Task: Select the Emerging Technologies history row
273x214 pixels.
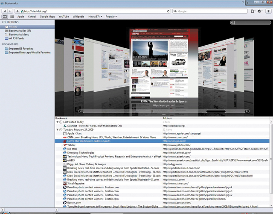Action: pyautogui.click(x=162, y=152)
